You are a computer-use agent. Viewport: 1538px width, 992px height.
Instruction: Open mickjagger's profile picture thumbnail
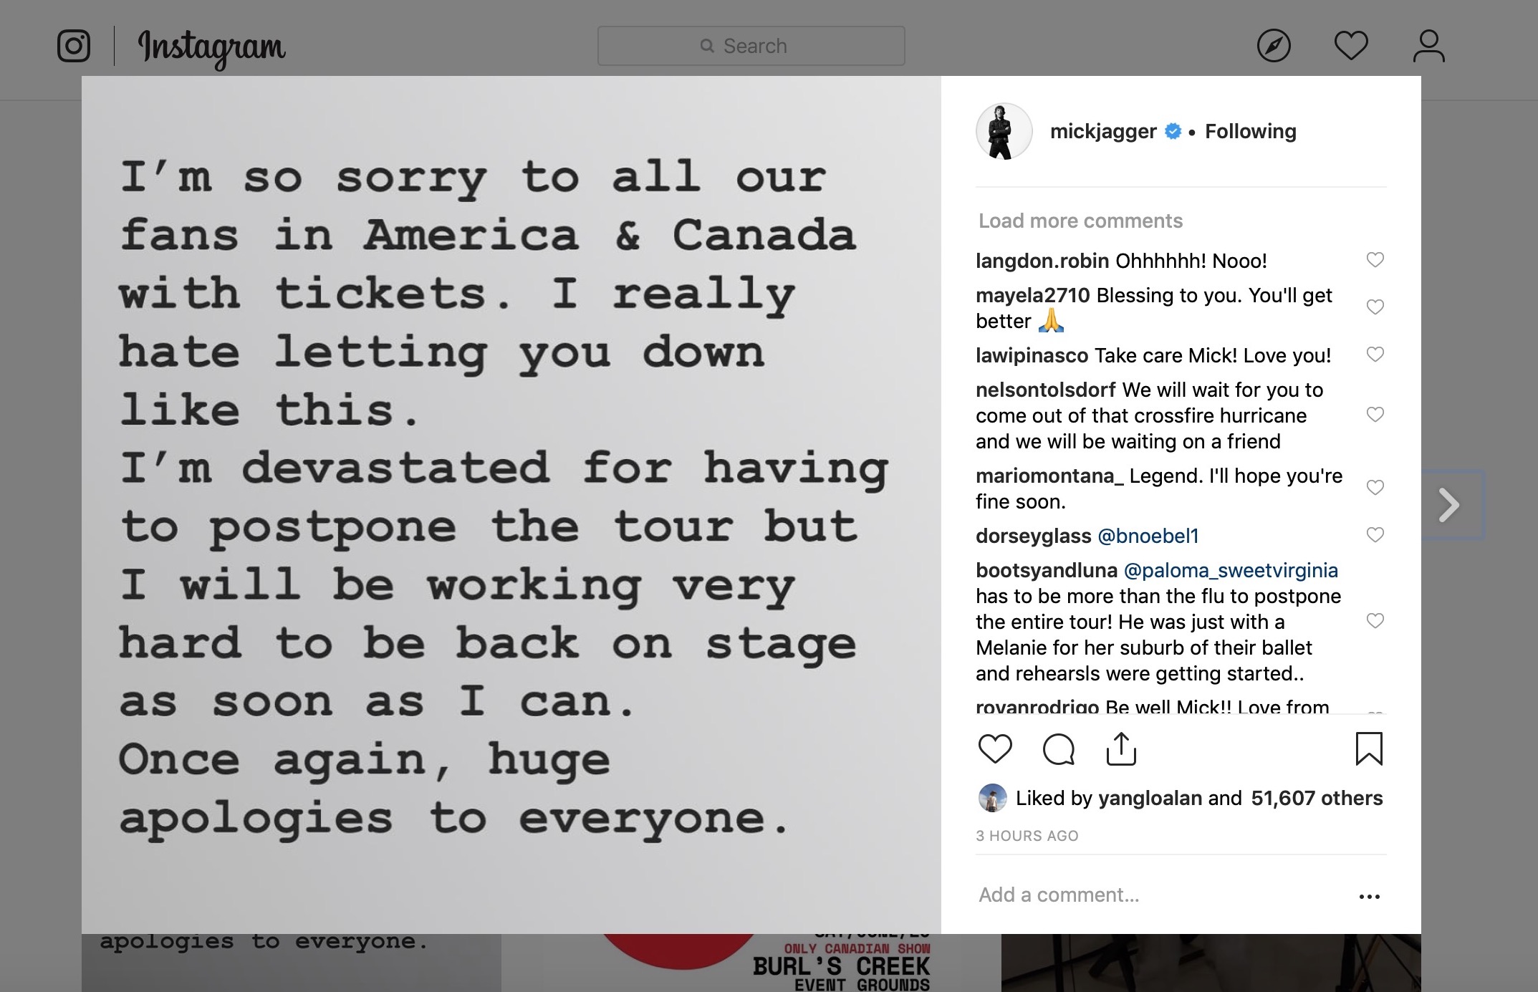click(x=1004, y=131)
